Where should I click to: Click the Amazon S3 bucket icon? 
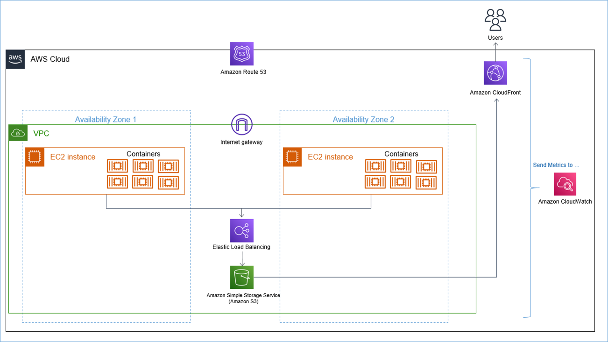tap(242, 278)
